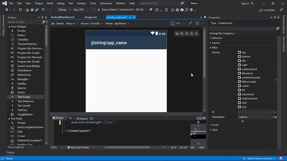Open the Orientation vertical dropdown
This screenshot has height=161, width=287.
pos(256,117)
